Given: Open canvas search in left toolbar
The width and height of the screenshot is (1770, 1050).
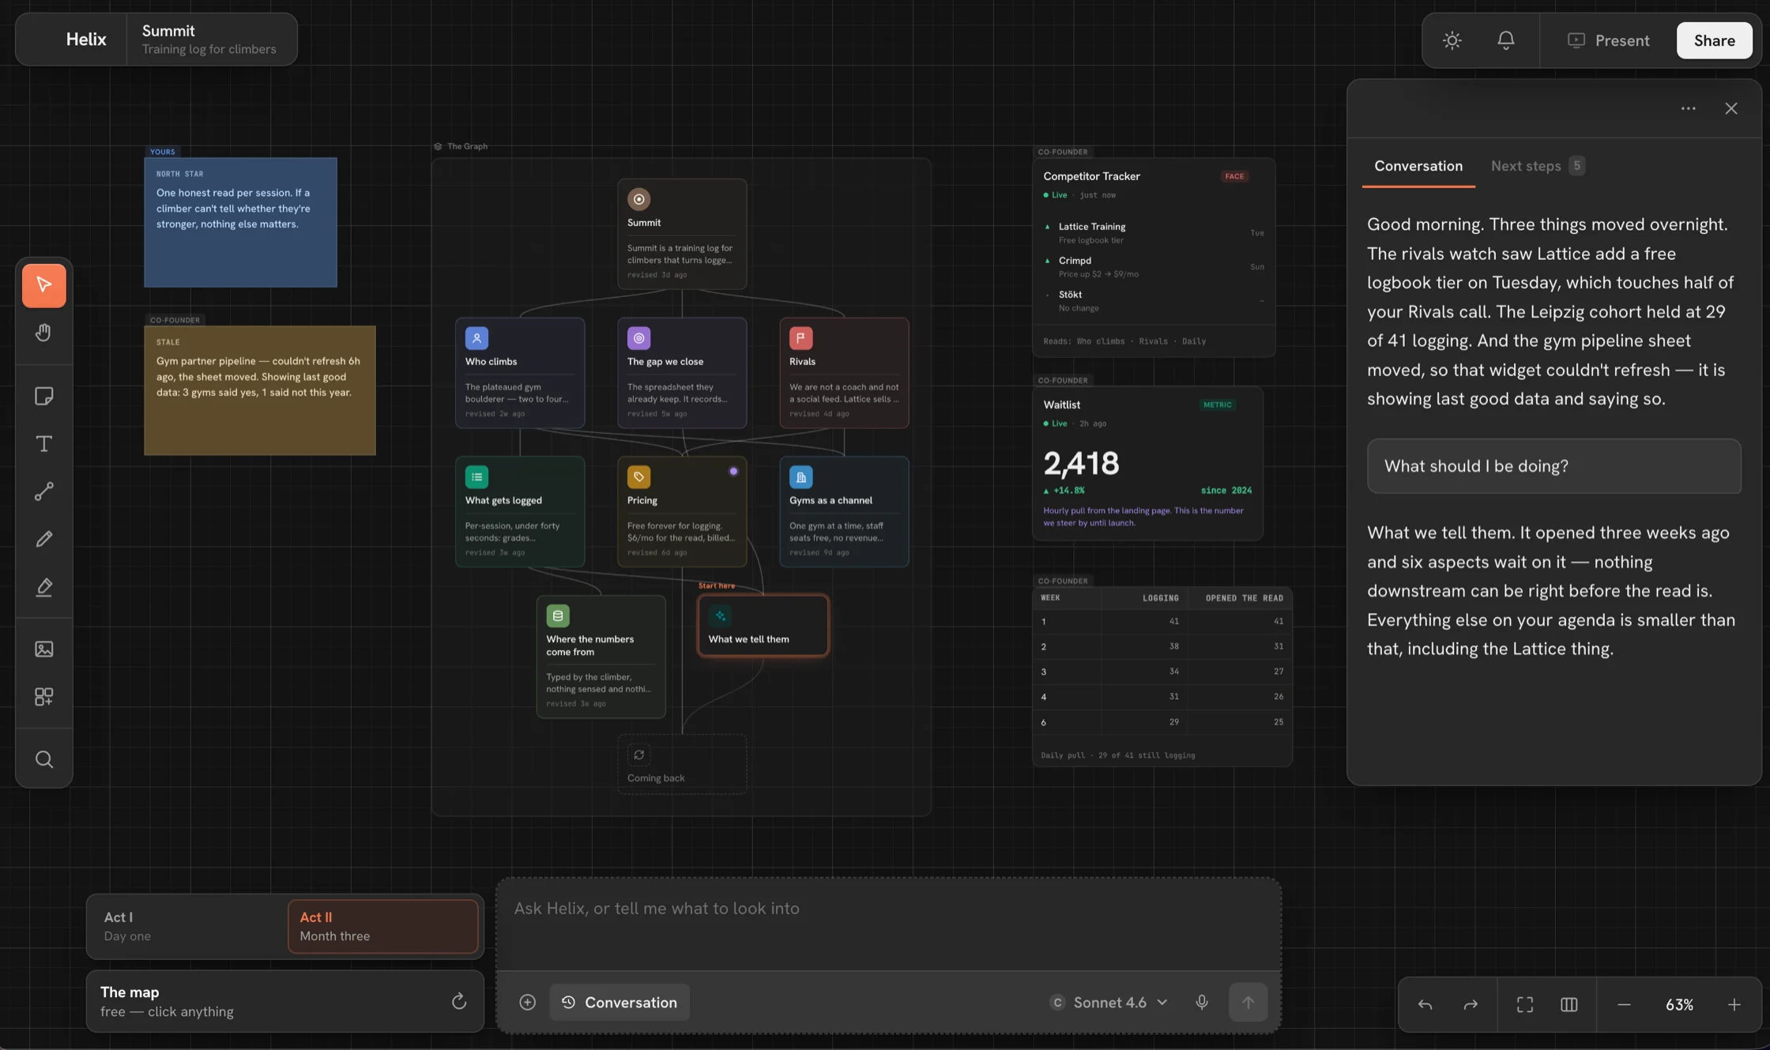Looking at the screenshot, I should [44, 759].
